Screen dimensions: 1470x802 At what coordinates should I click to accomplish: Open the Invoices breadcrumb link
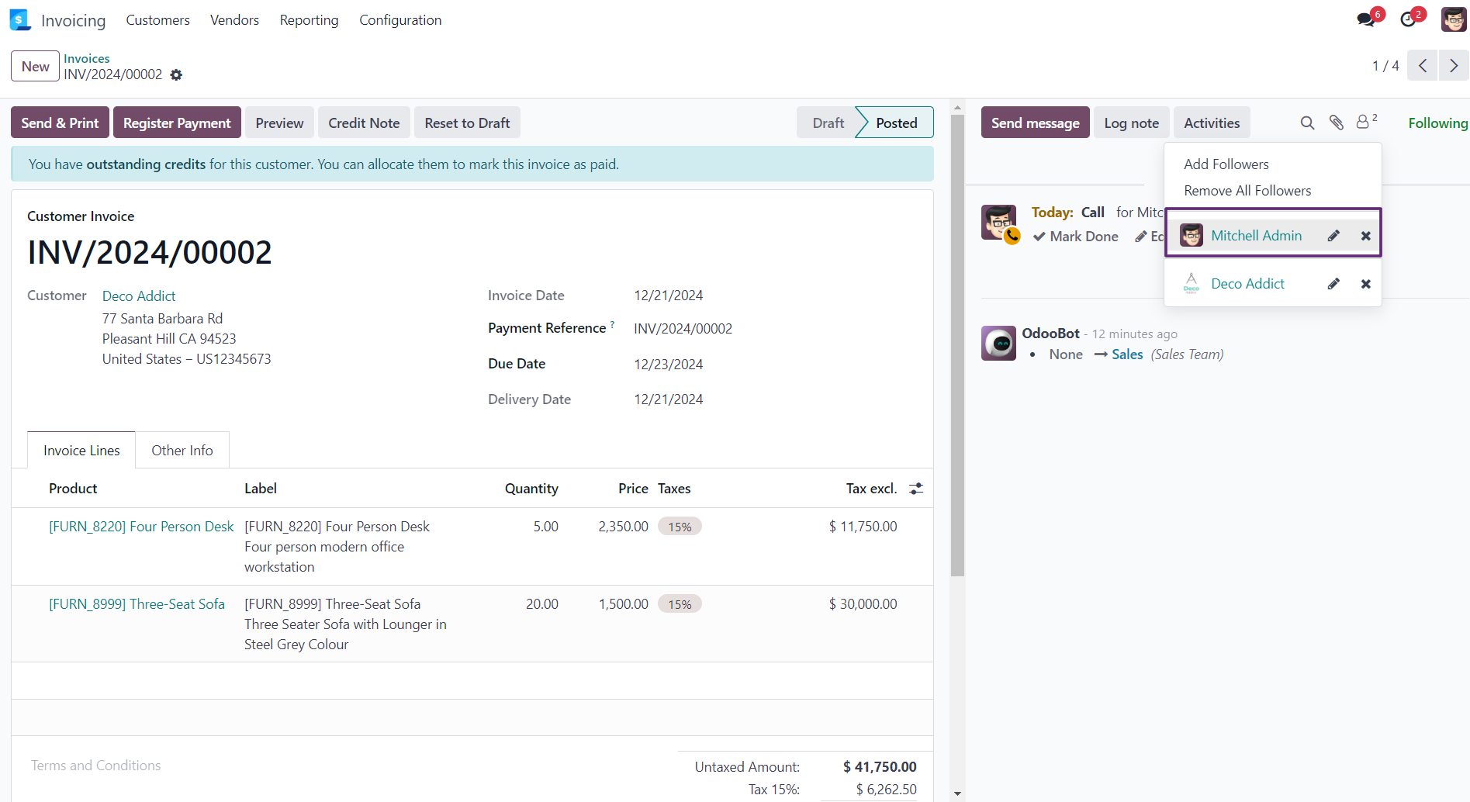[87, 58]
